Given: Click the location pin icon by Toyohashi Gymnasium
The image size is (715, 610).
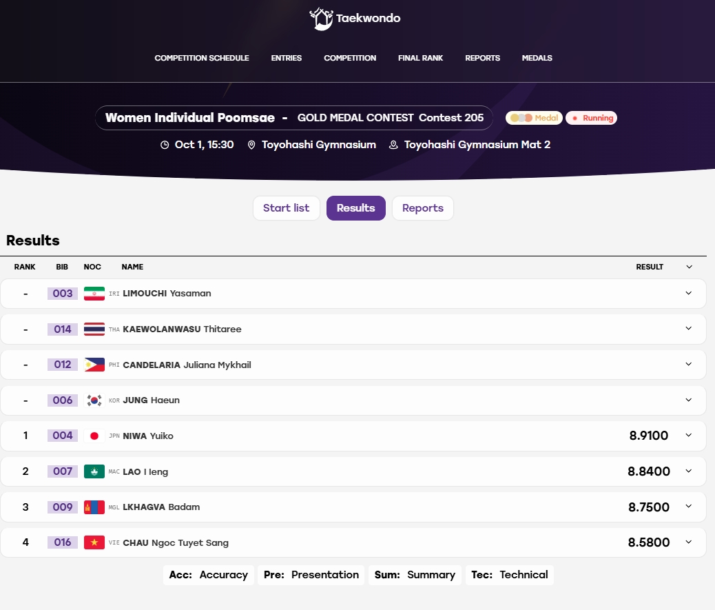Looking at the screenshot, I should pos(251,145).
